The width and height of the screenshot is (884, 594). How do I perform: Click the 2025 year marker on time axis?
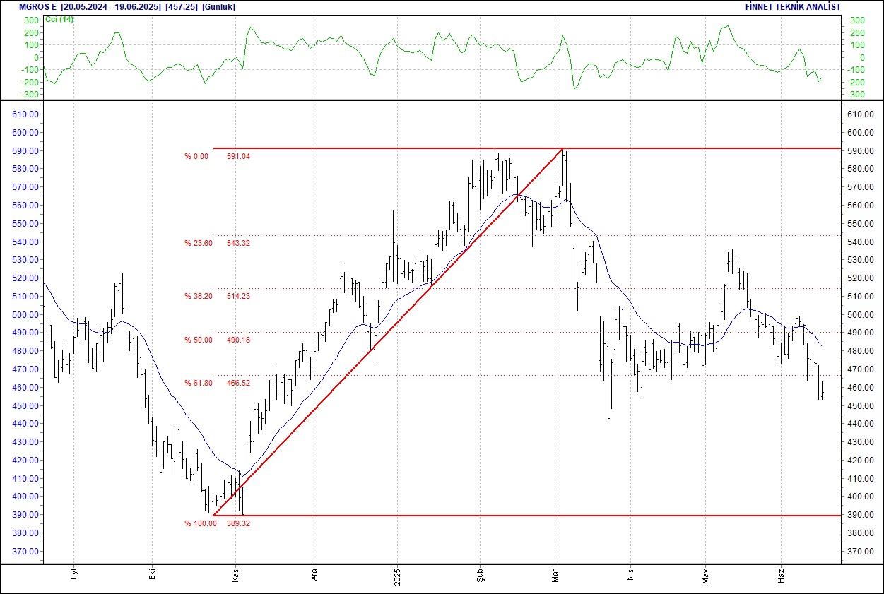click(x=397, y=576)
